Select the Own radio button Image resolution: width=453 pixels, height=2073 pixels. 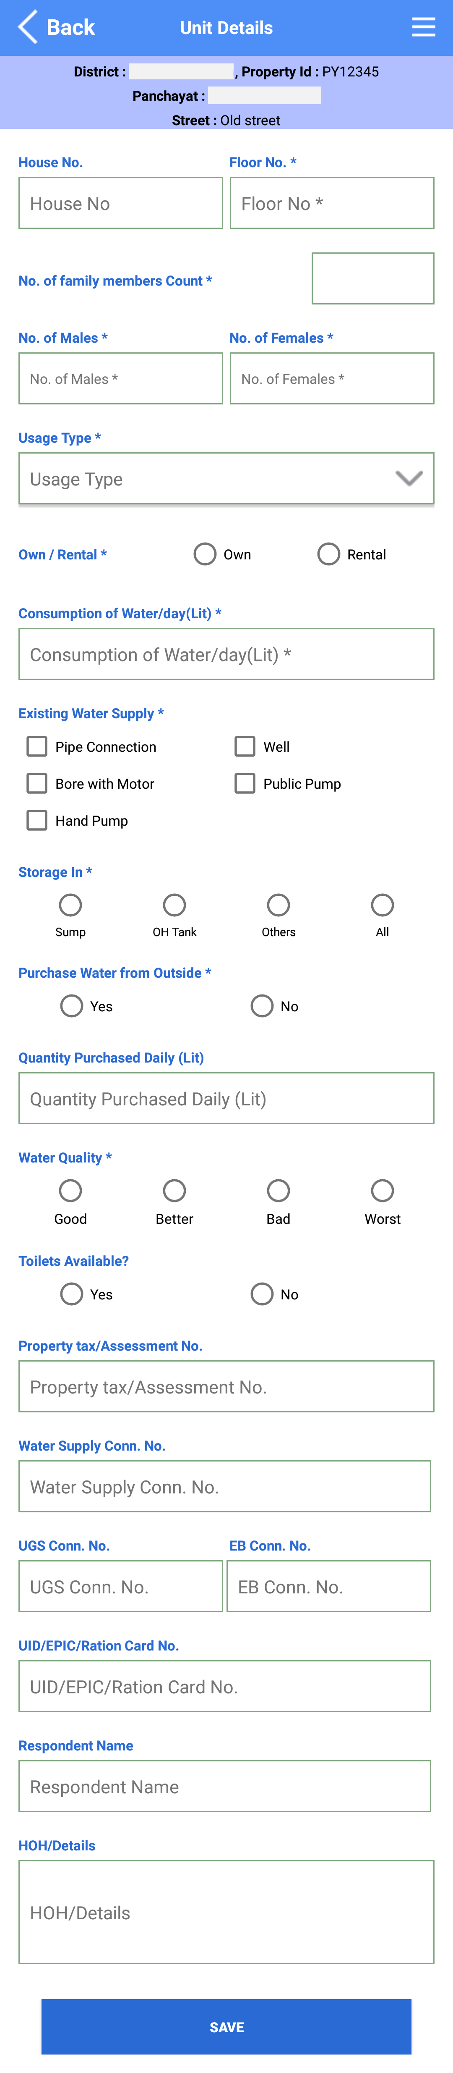205,554
